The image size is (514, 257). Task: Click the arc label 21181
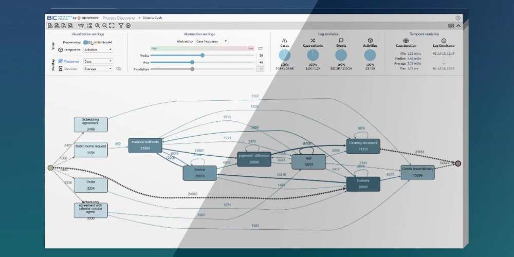(420, 152)
